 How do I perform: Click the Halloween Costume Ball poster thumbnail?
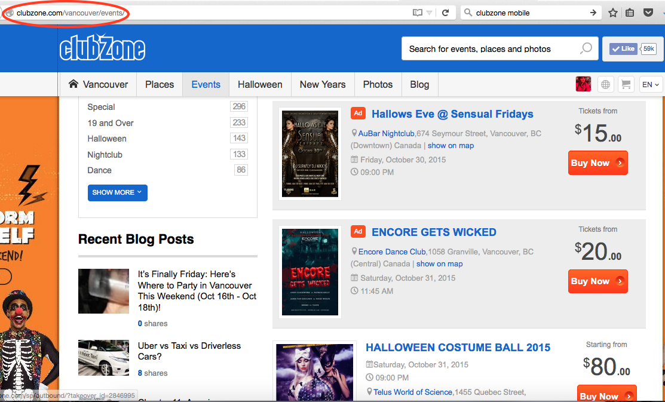(x=314, y=372)
